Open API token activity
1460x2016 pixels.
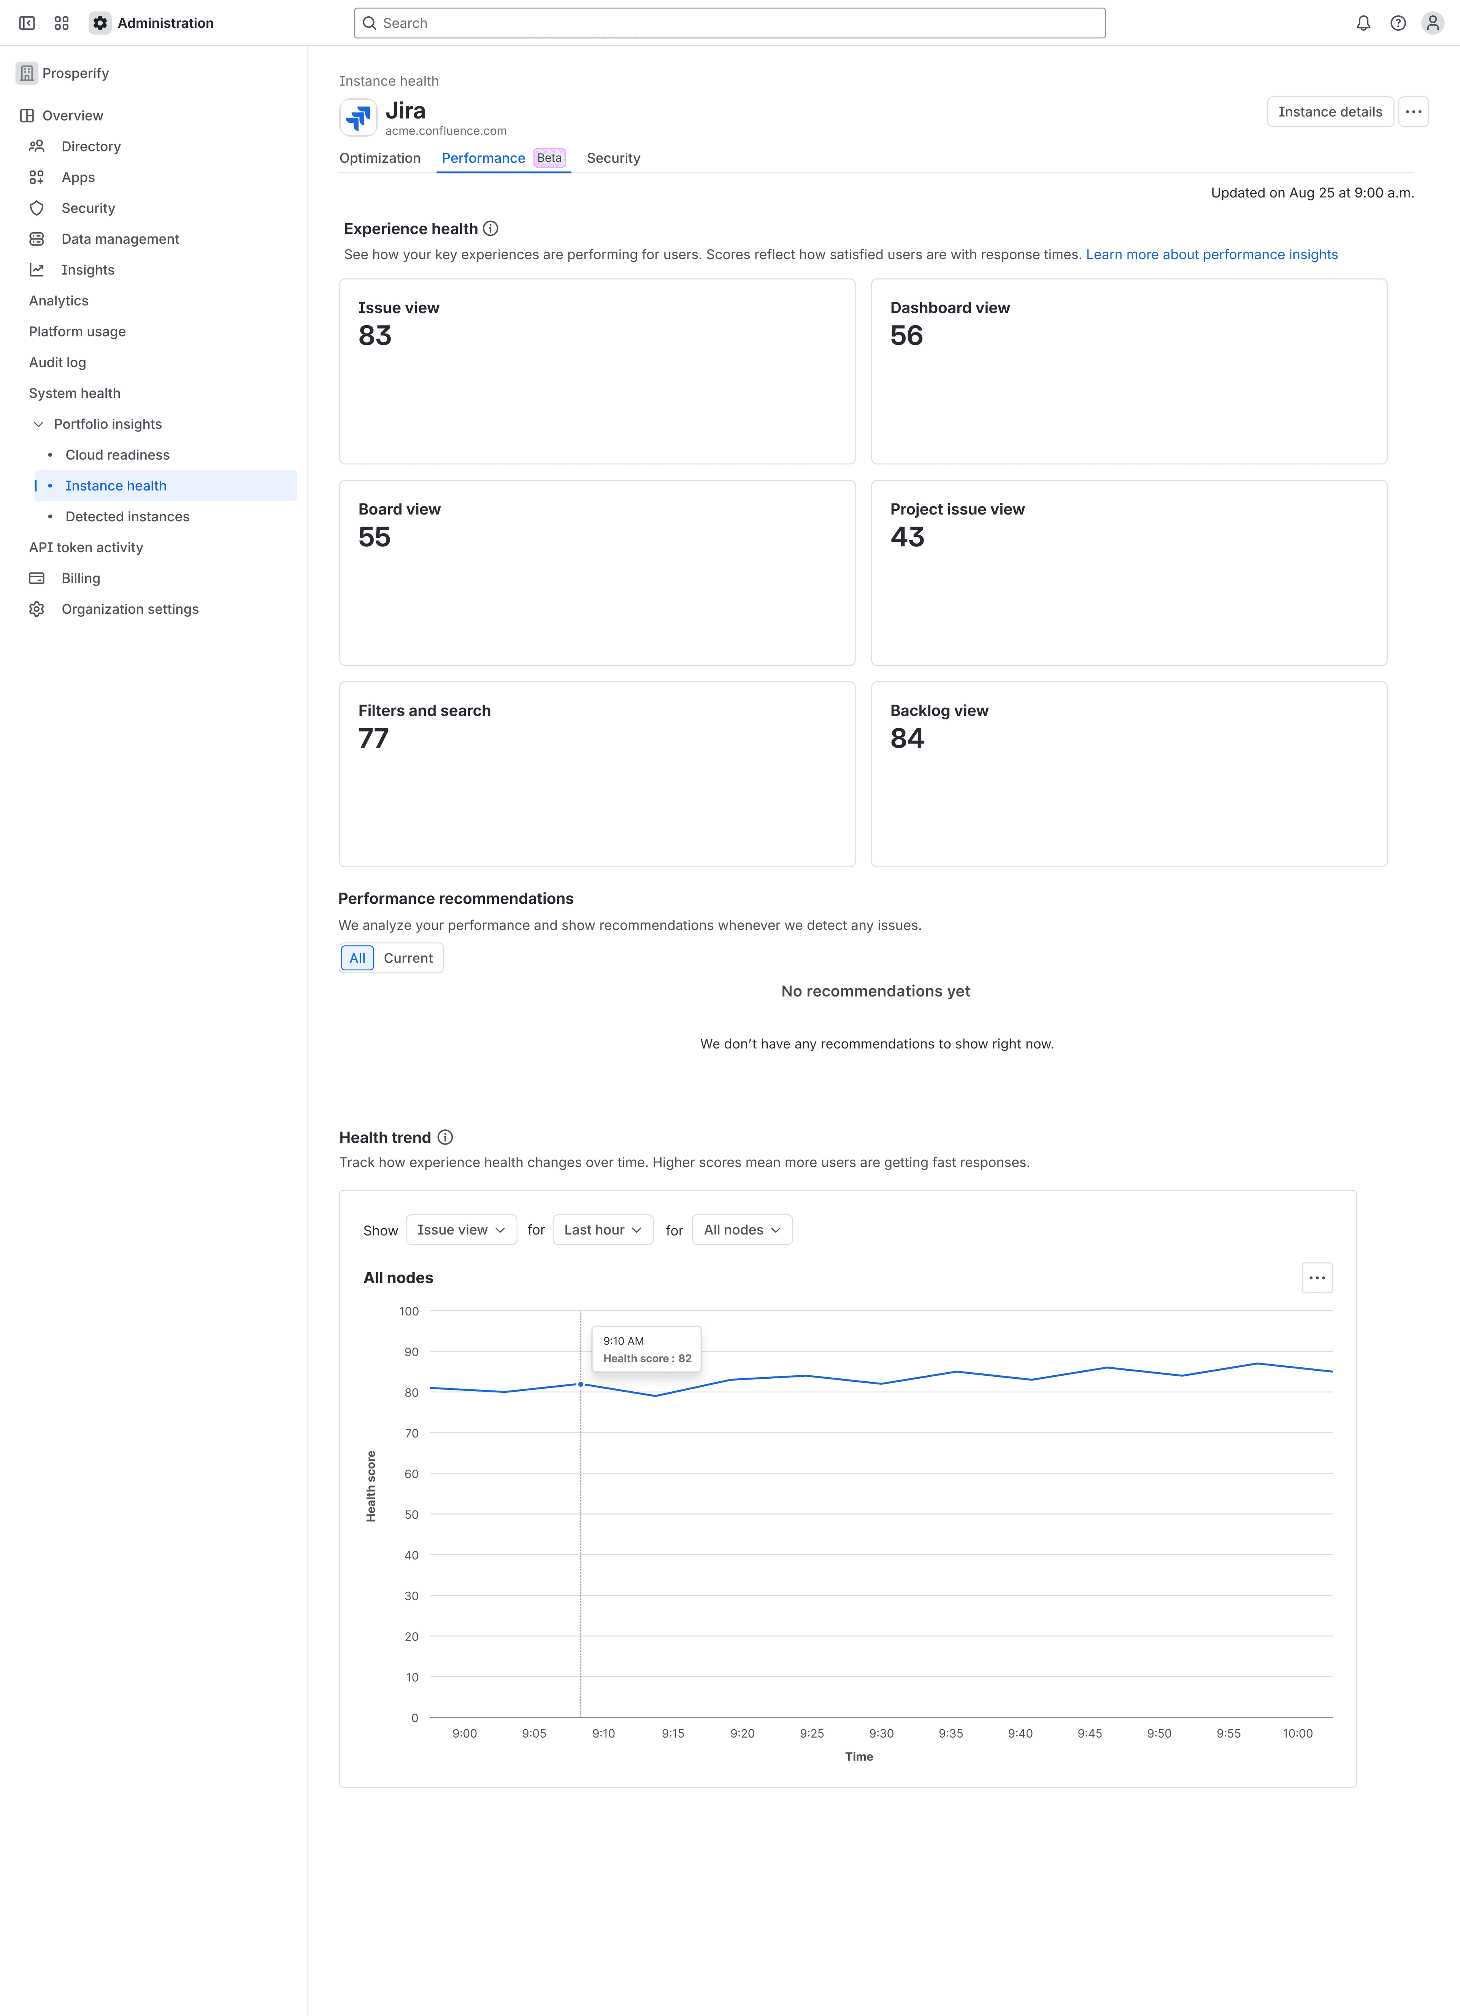[86, 548]
